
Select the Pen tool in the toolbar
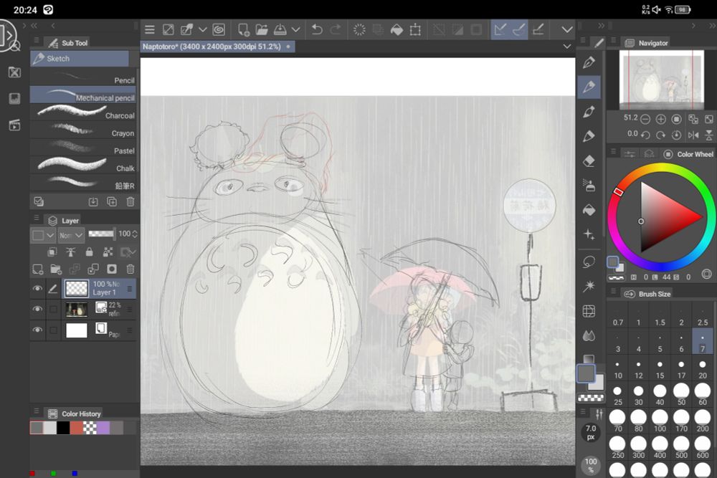point(589,62)
